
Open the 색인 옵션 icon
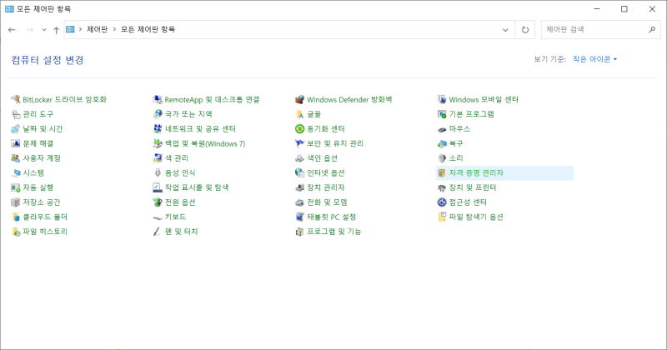pyautogui.click(x=300, y=158)
